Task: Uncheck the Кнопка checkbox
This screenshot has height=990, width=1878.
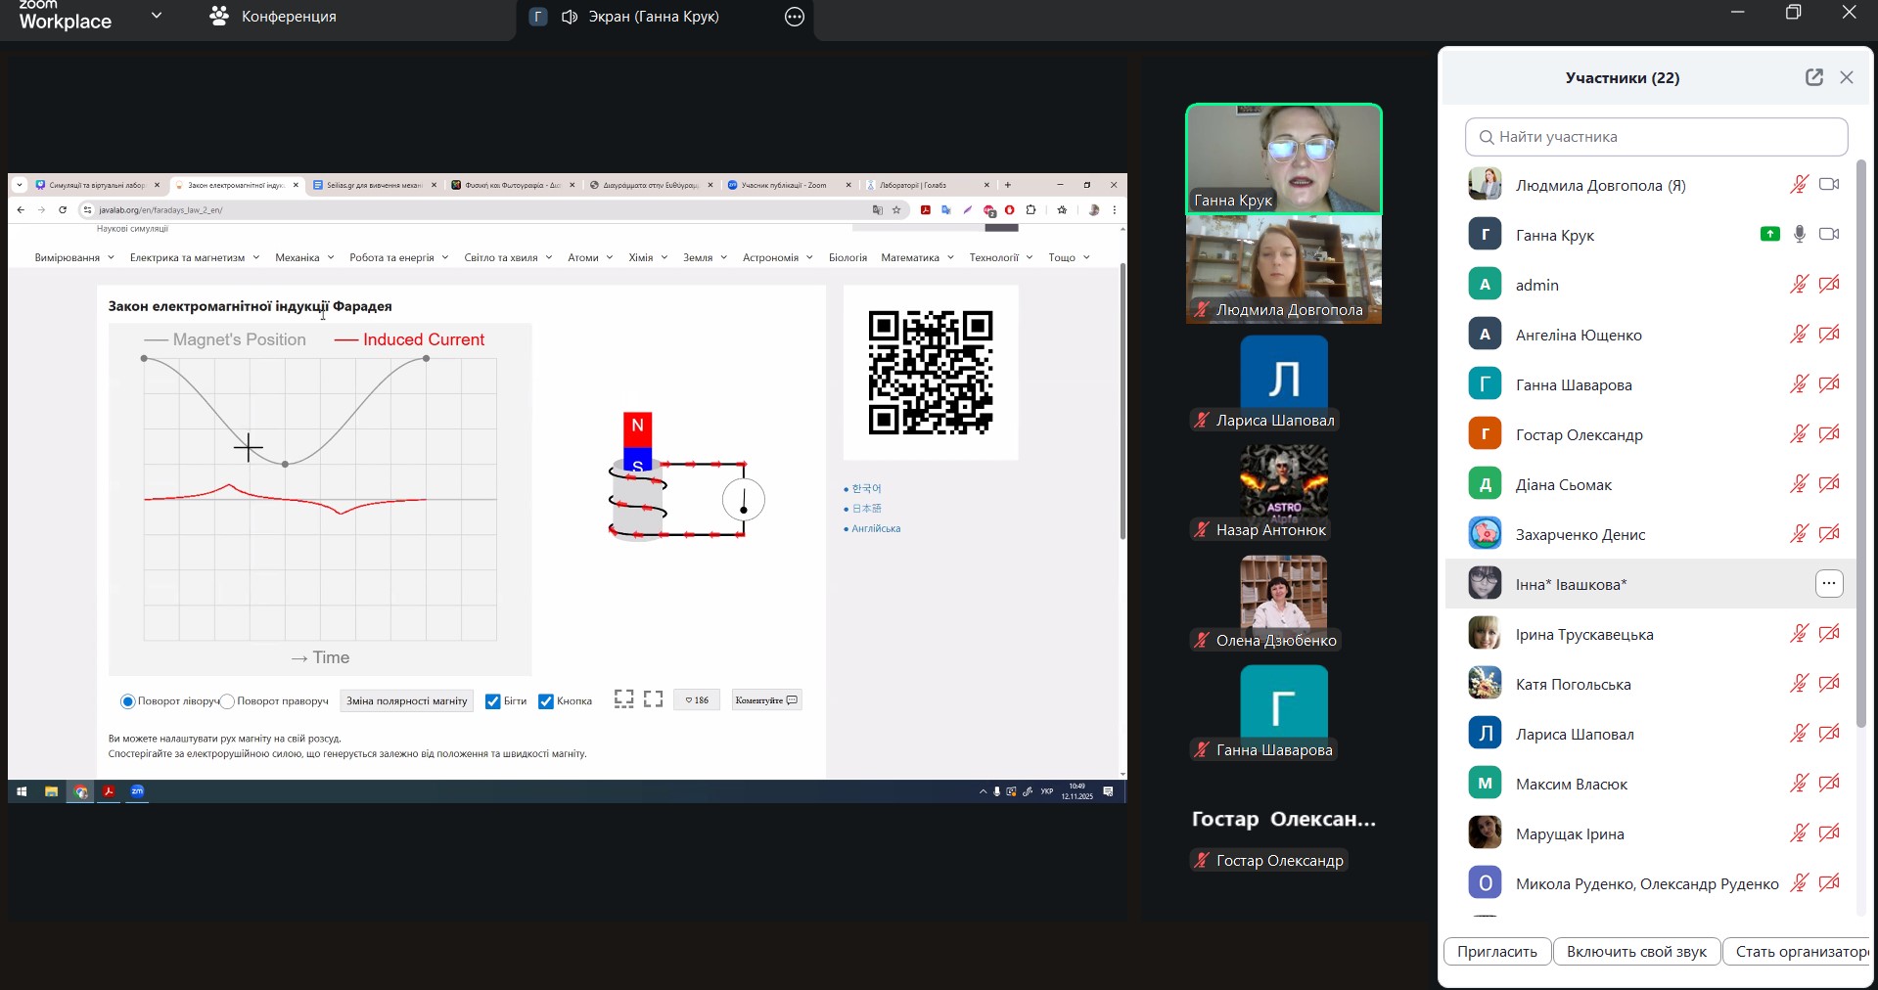Action: tap(546, 701)
